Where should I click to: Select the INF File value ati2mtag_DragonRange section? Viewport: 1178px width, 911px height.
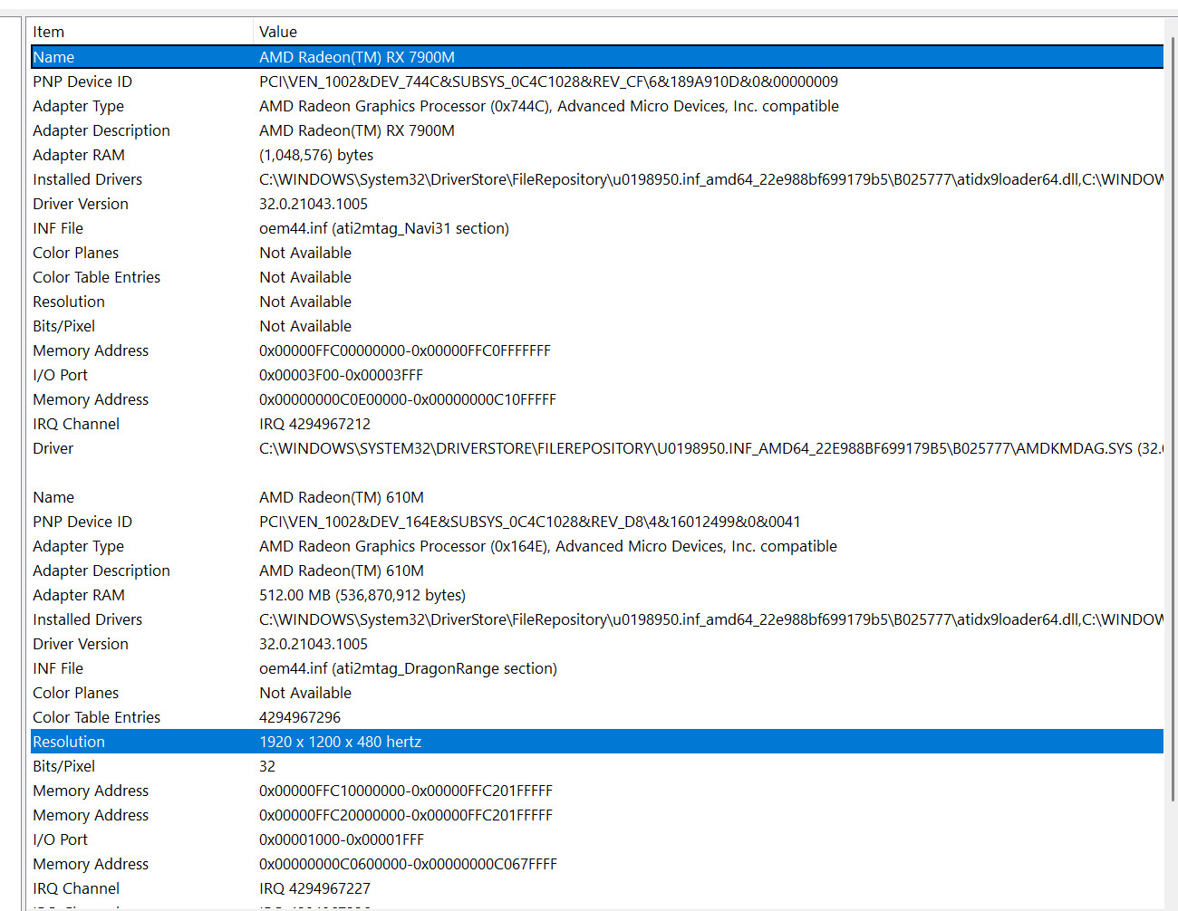(408, 668)
